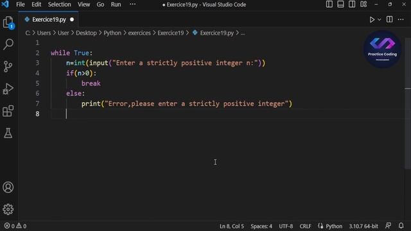Expand the breadcrumb trailing ellipsis
Image resolution: width=411 pixels, height=231 pixels.
tap(243, 33)
